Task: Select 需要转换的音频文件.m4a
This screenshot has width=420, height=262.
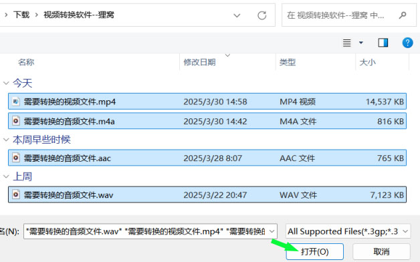Action: point(70,121)
